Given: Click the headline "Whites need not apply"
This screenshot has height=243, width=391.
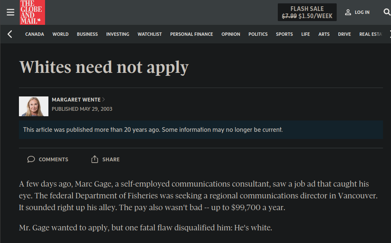Looking at the screenshot, I should click(x=104, y=67).
